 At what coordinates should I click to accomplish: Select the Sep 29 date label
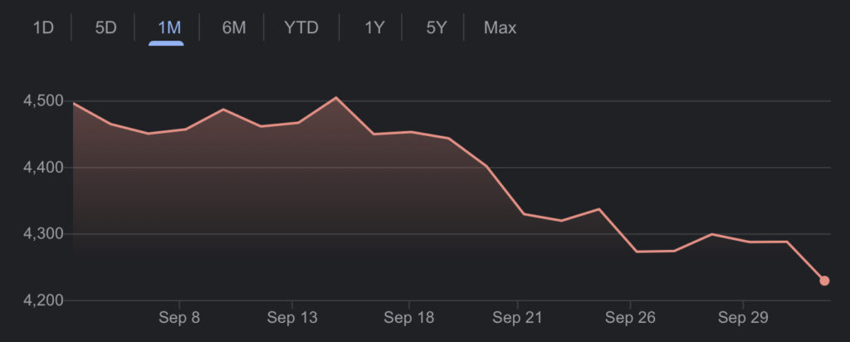(x=742, y=317)
